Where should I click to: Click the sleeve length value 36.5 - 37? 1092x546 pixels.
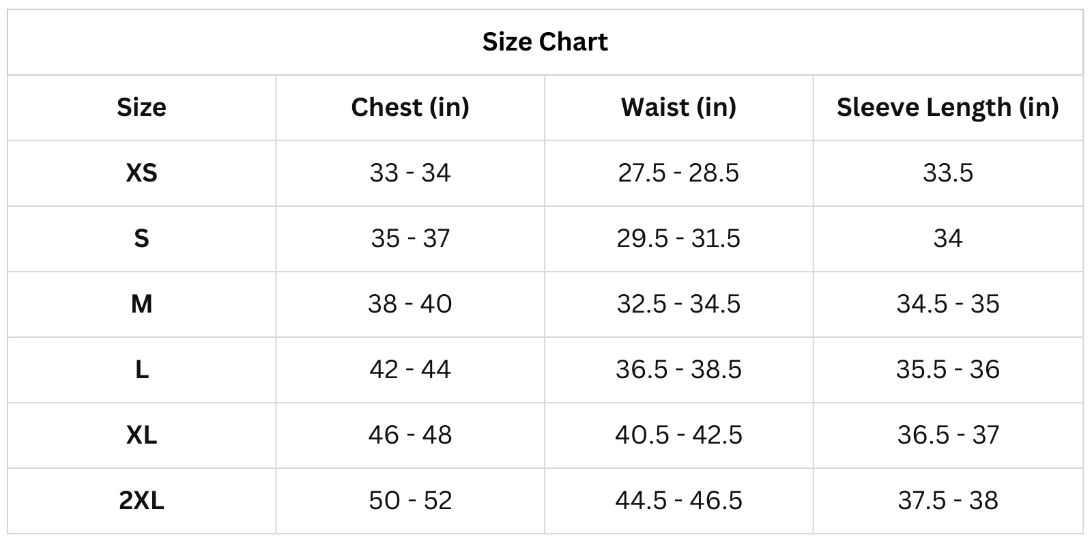[x=947, y=435]
